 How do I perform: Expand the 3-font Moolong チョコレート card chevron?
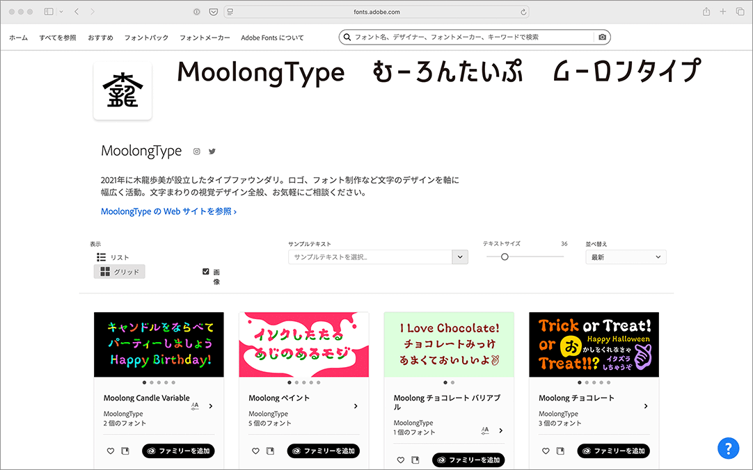[646, 406]
